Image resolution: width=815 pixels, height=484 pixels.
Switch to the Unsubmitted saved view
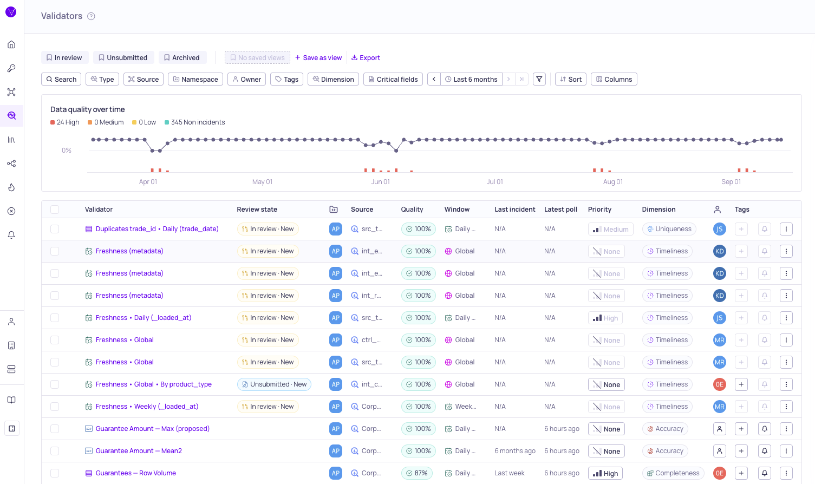[x=123, y=57]
